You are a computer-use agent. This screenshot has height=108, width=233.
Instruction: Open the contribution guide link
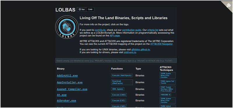coord(132,30)
